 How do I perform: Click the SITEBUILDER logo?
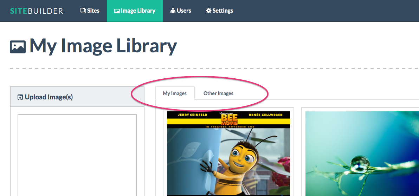point(37,11)
